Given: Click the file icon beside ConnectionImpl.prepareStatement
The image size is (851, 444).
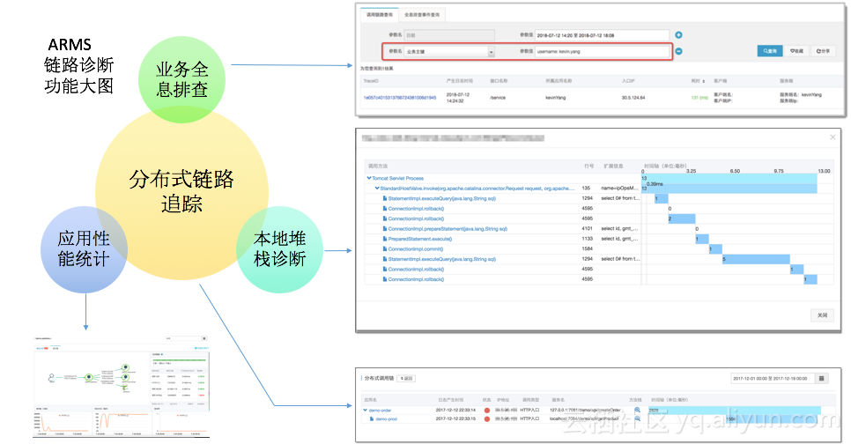Looking at the screenshot, I should [x=385, y=229].
